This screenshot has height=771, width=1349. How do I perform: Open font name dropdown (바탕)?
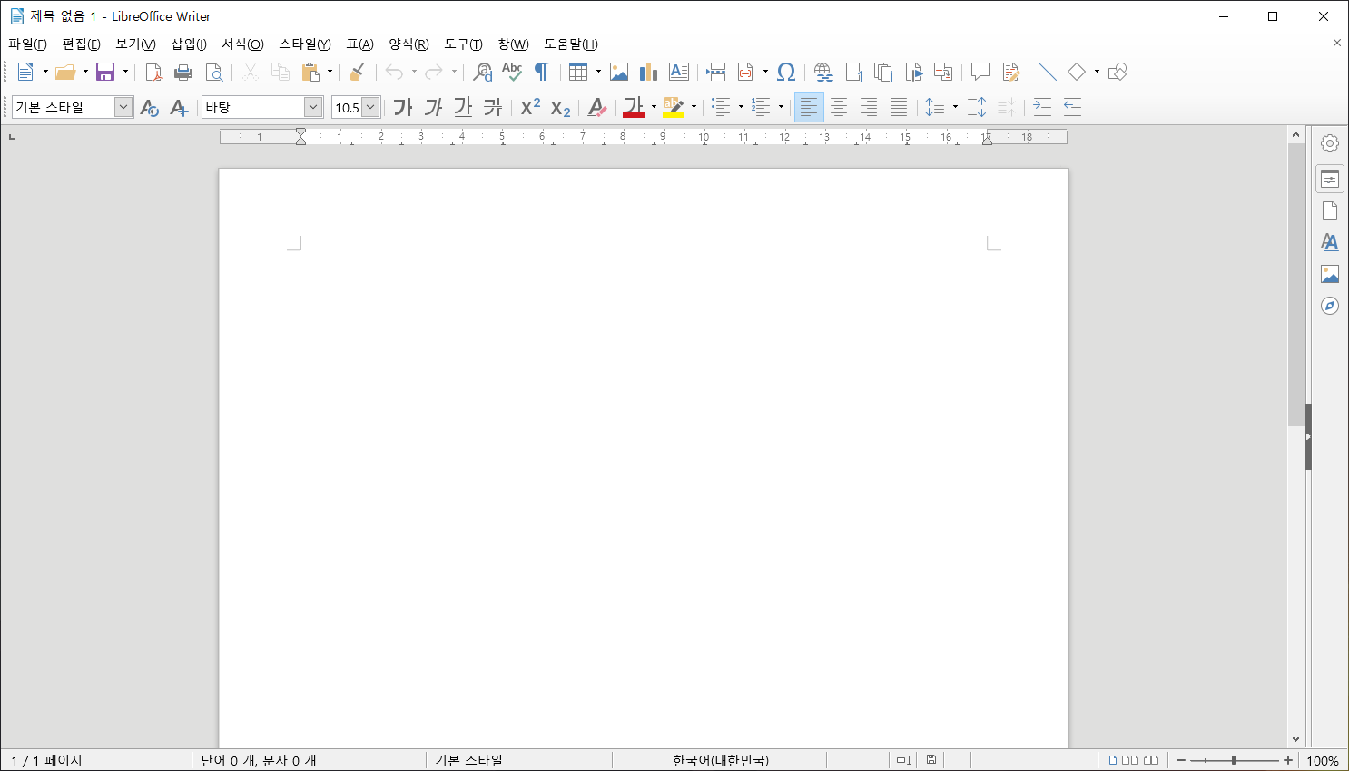[313, 107]
